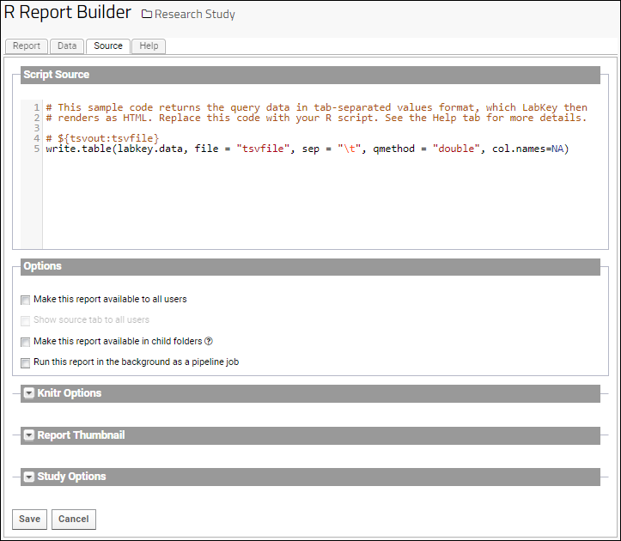Click line number 1 in the gutter

tap(36, 107)
